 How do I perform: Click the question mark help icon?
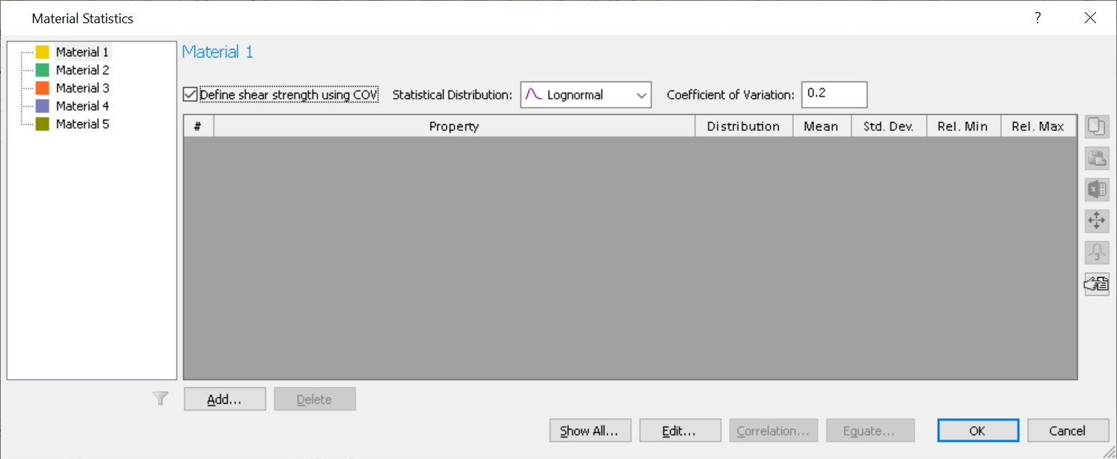(x=1038, y=18)
